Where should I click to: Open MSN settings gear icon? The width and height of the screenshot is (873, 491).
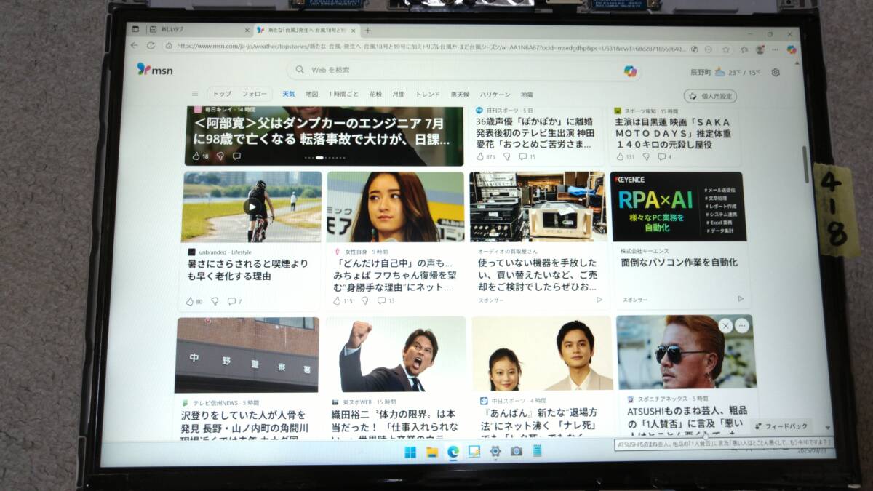776,73
